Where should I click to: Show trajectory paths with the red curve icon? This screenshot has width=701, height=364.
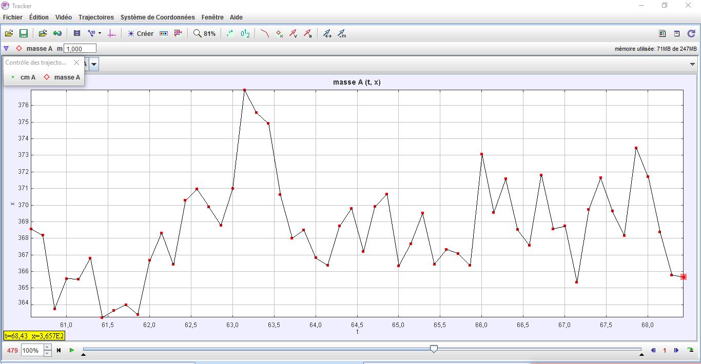[264, 33]
